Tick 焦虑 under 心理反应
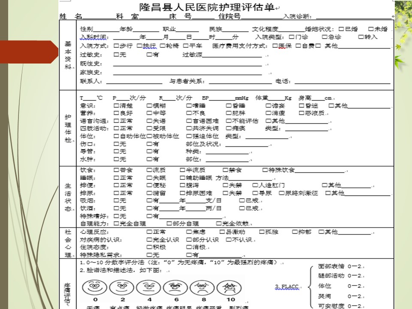The width and height of the screenshot is (412, 309). (189, 232)
